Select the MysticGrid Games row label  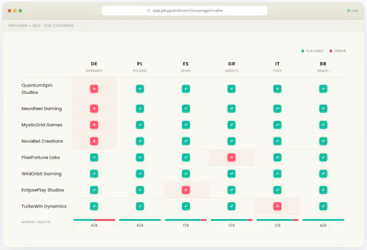(42, 125)
